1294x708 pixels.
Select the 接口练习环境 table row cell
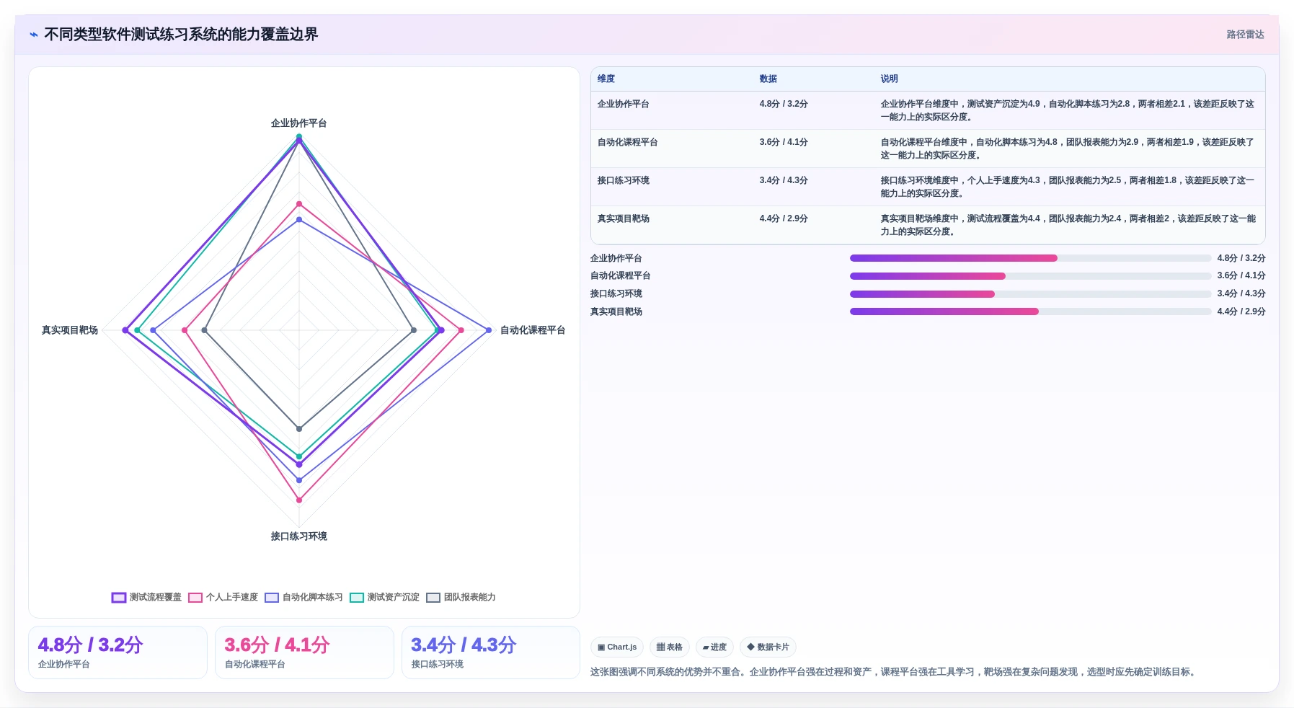pos(672,187)
